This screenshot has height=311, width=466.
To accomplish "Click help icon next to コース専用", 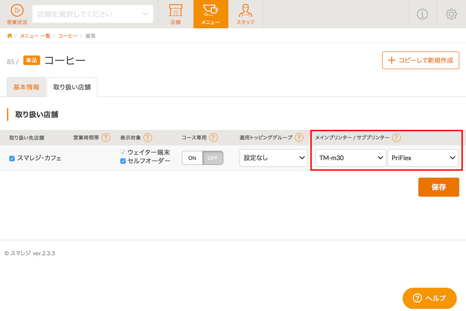I will [x=213, y=138].
